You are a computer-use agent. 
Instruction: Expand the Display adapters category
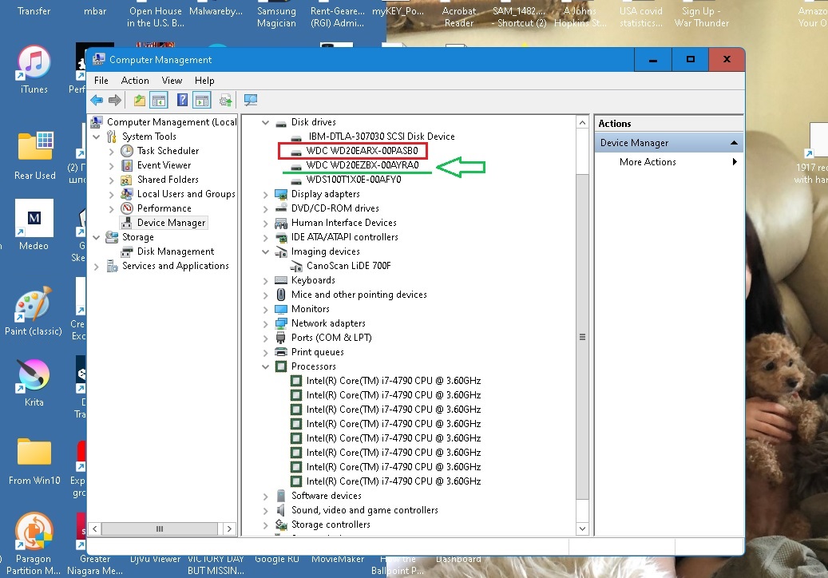tap(265, 194)
